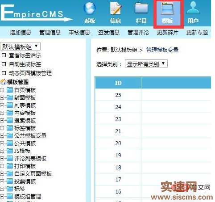Open 管理评论 in the submenu
This screenshot has height=202, width=215.
coord(138,32)
